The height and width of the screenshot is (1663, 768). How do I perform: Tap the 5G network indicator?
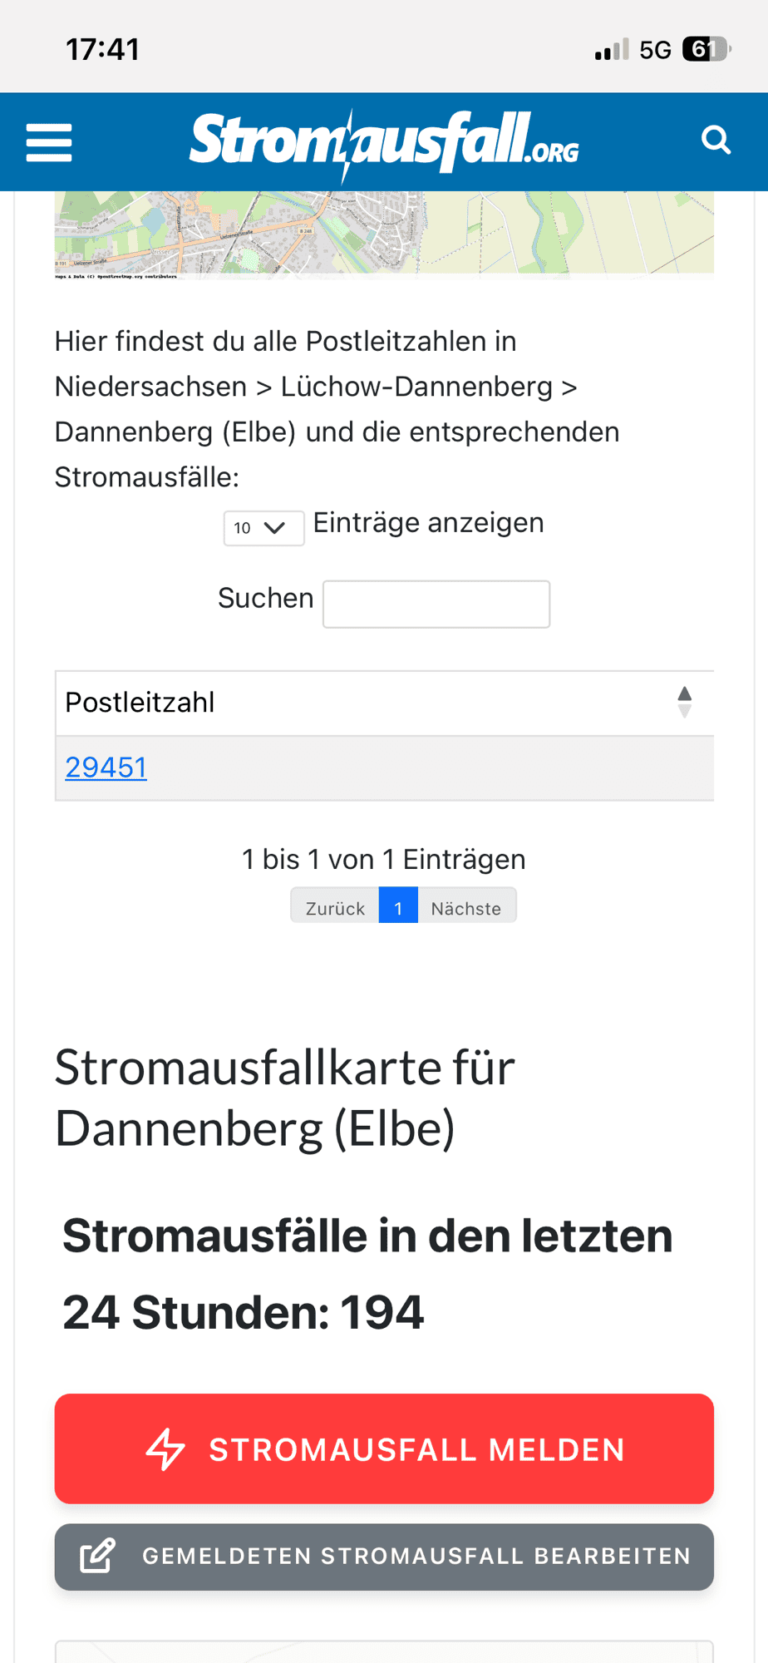coord(655,47)
